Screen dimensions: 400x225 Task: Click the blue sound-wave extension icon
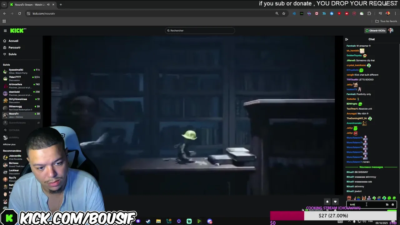pyautogui.click(x=294, y=13)
